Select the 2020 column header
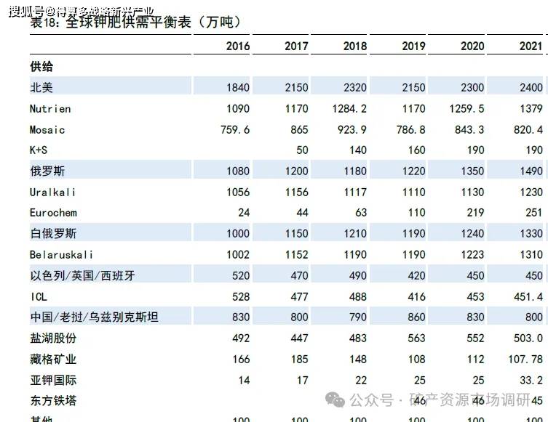The width and height of the screenshot is (548, 422). click(x=472, y=46)
